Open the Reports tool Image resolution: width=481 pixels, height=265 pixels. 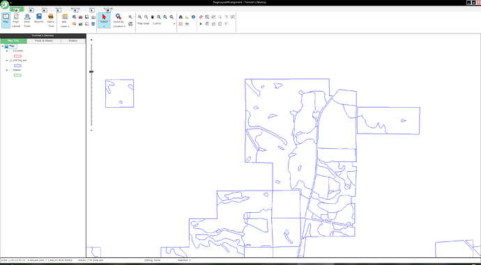[38, 19]
